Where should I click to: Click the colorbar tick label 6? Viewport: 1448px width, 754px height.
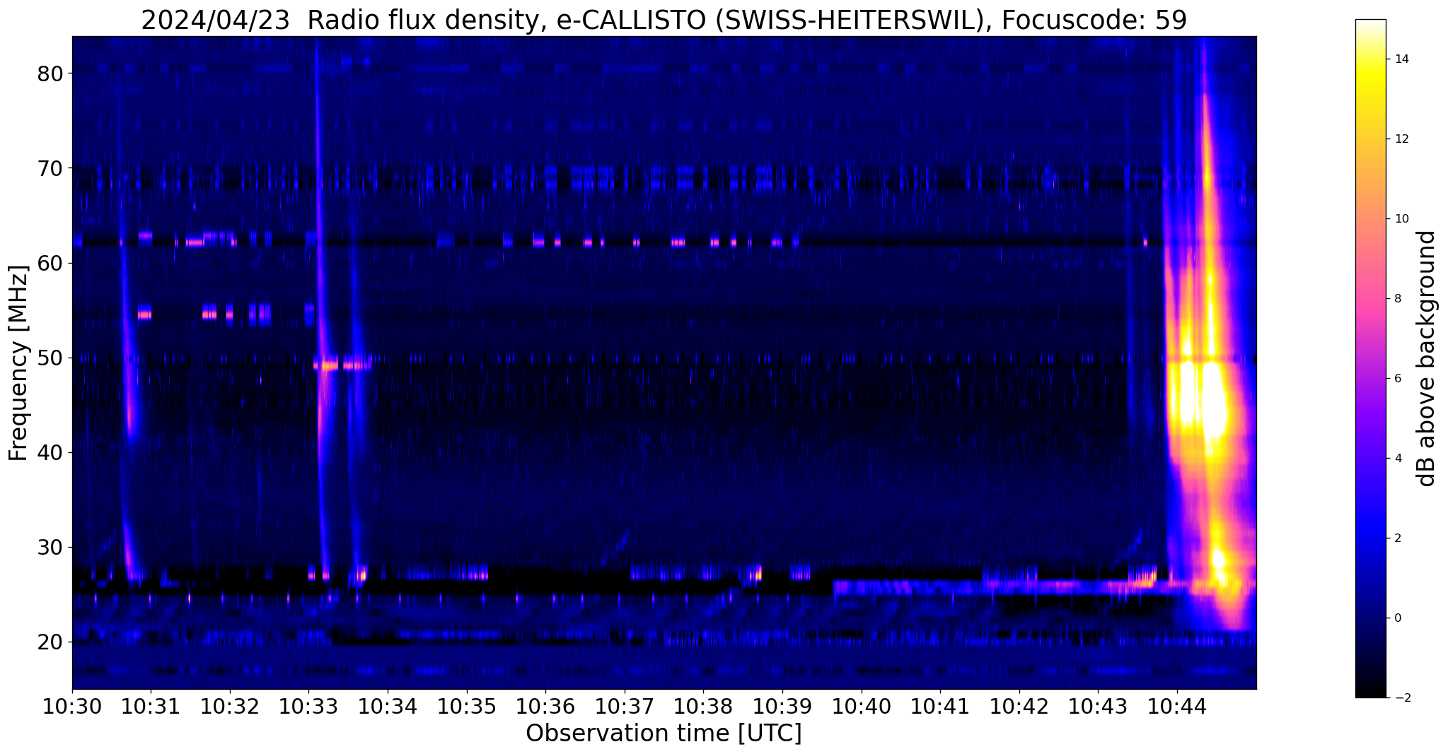click(x=1397, y=378)
